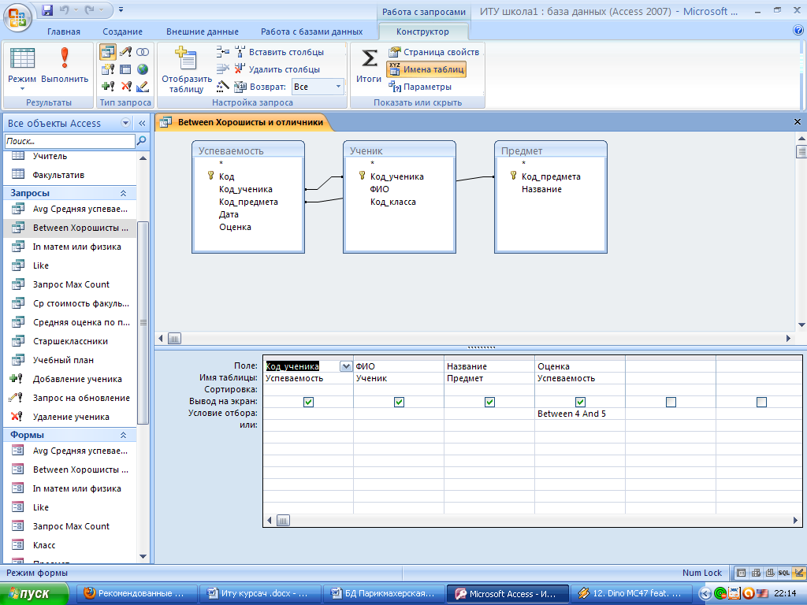The width and height of the screenshot is (807, 605).
Task: Choose the Crosstab query type icon
Action: tap(125, 69)
